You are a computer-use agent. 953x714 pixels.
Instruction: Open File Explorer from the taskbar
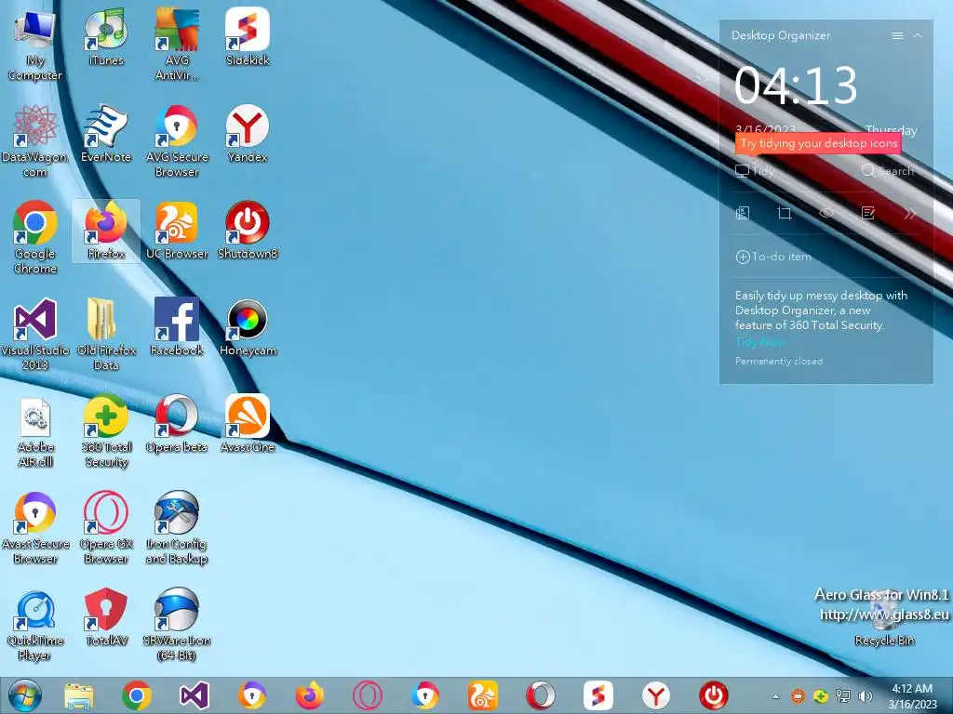pyautogui.click(x=79, y=695)
